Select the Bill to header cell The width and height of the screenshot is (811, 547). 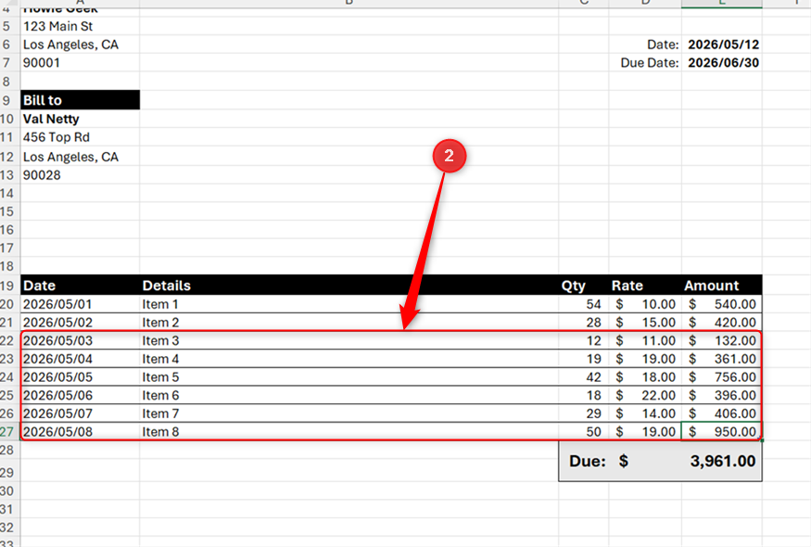[80, 100]
